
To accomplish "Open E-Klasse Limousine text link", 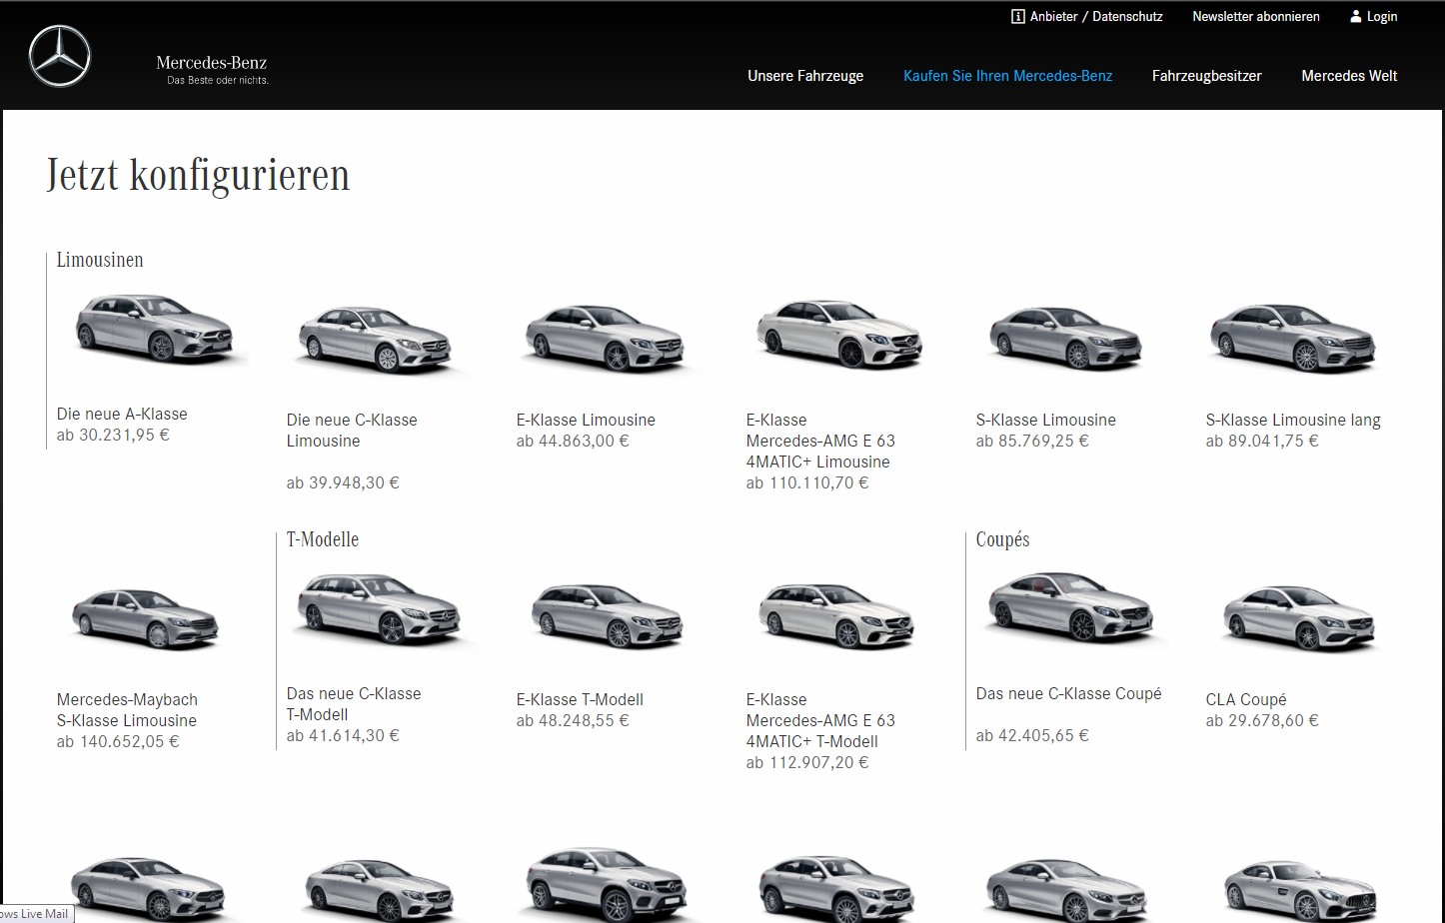I will [586, 420].
